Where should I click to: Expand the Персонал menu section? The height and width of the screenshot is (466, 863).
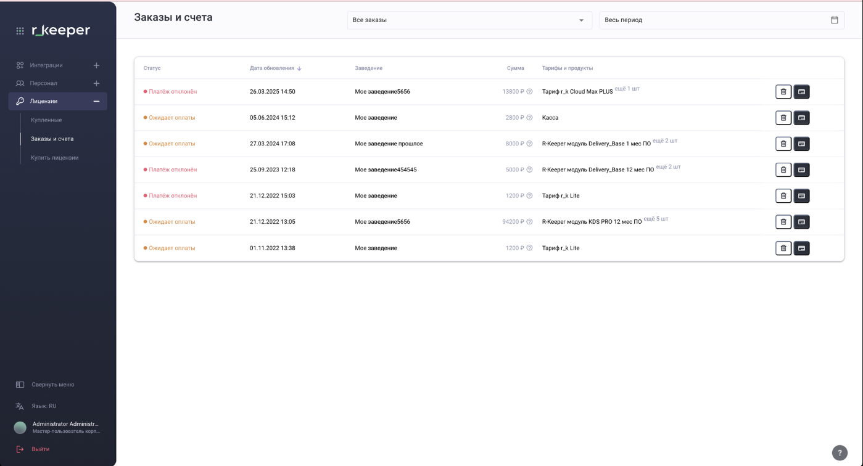coord(96,83)
